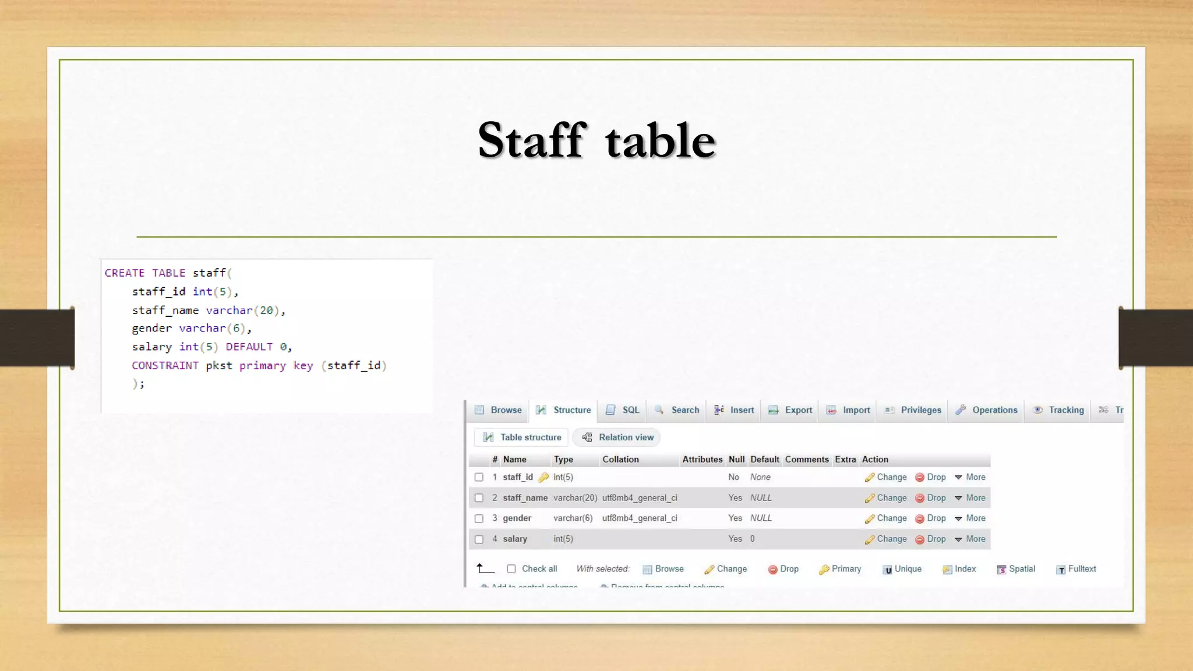1193x671 pixels.
Task: Click the red Drop icon for salary
Action: tap(920, 540)
